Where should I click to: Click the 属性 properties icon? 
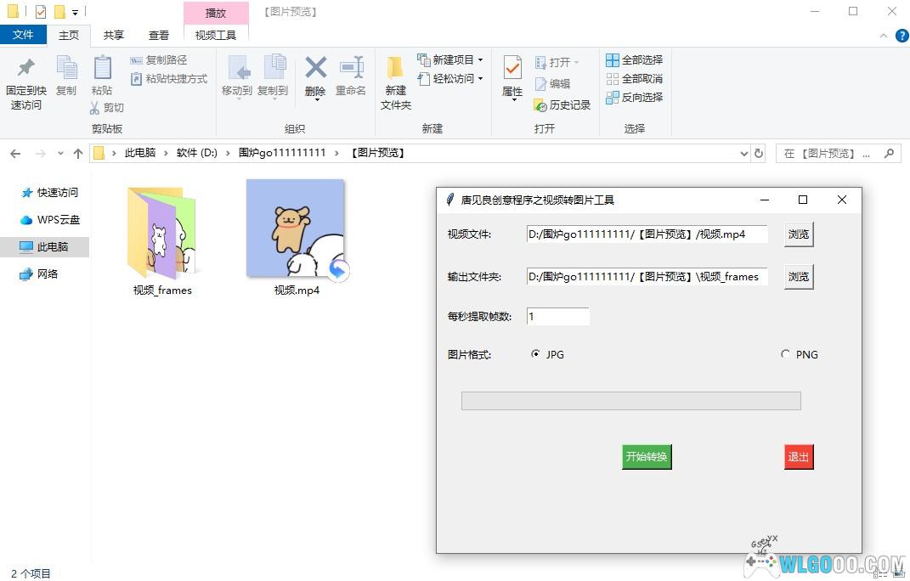point(512,68)
